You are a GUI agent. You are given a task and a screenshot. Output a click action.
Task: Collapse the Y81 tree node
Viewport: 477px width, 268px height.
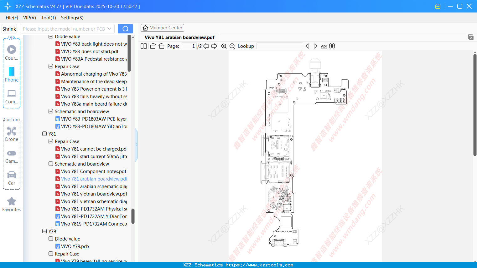pos(44,134)
